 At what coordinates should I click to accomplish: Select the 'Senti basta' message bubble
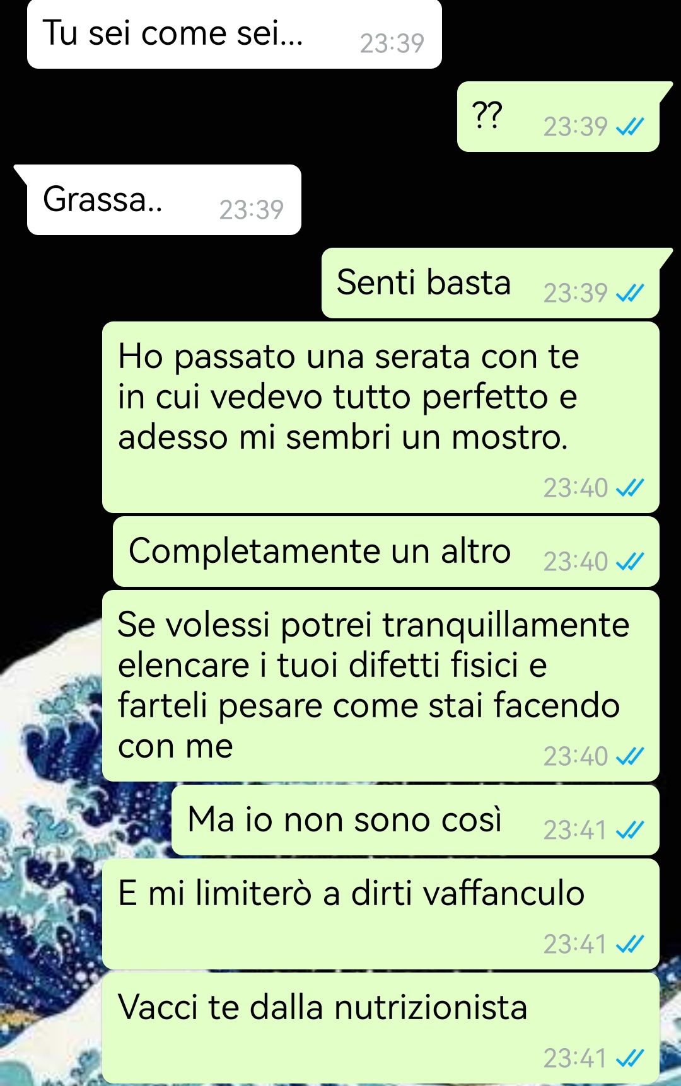(x=491, y=283)
